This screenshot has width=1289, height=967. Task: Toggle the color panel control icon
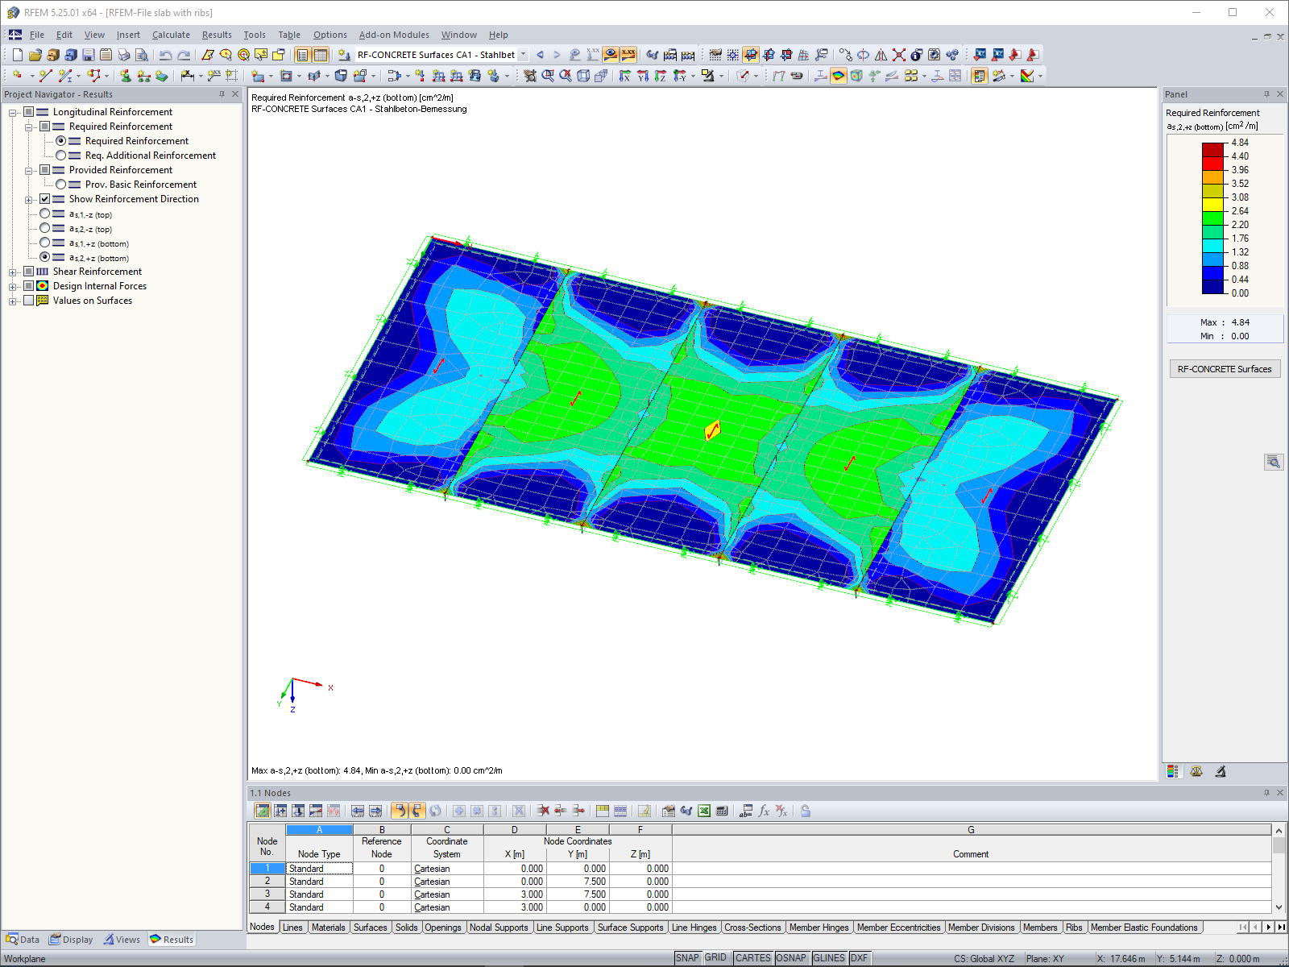click(x=980, y=76)
